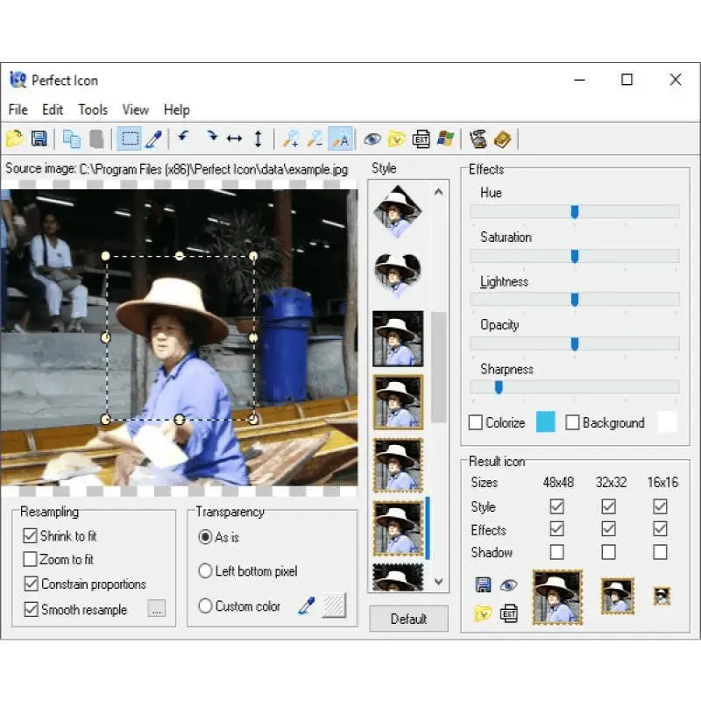This screenshot has width=701, height=701.
Task: Click the Default button
Action: tap(408, 619)
